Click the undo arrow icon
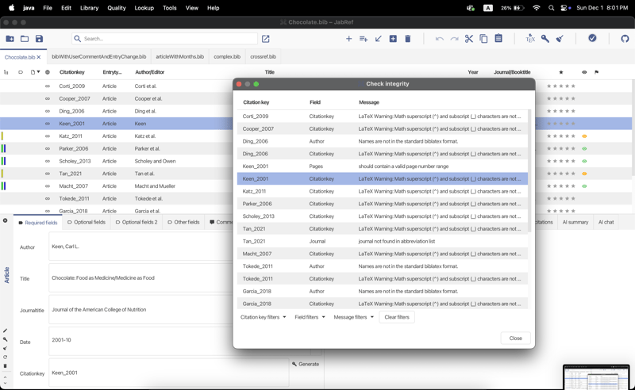Screen dimensions: 635x390 click(439, 39)
